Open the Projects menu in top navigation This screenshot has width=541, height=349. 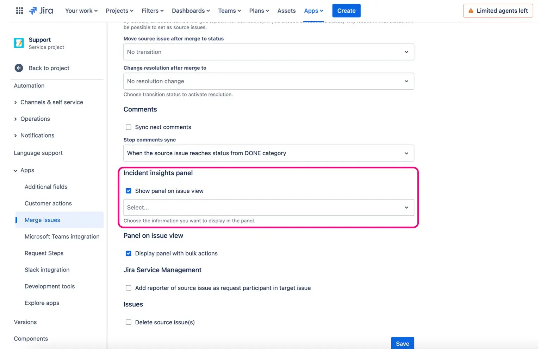pyautogui.click(x=119, y=11)
